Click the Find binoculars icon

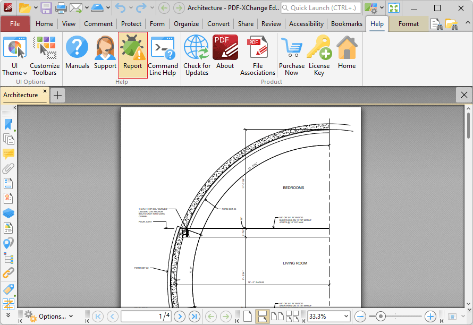pyautogui.click(x=436, y=24)
